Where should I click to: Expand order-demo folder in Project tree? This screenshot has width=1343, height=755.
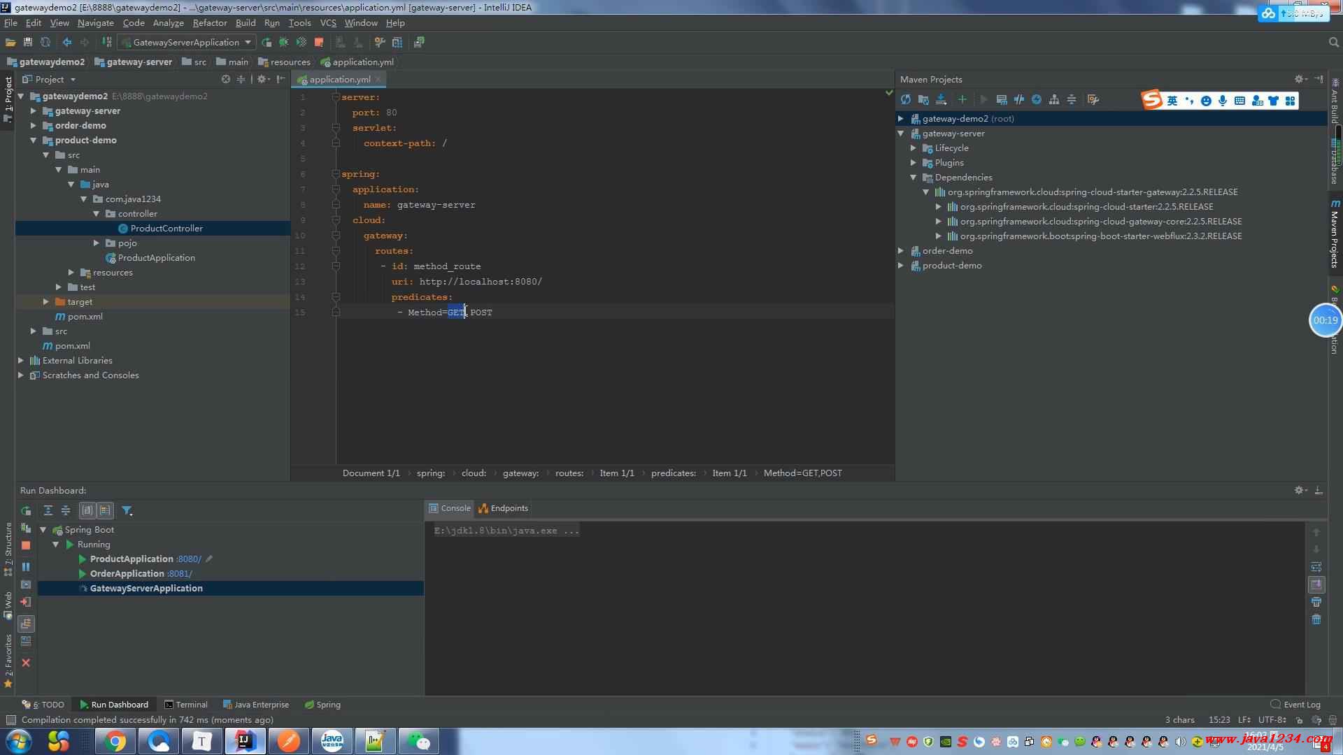point(33,125)
